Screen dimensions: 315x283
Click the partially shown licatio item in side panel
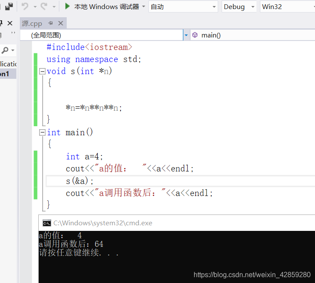point(8,64)
